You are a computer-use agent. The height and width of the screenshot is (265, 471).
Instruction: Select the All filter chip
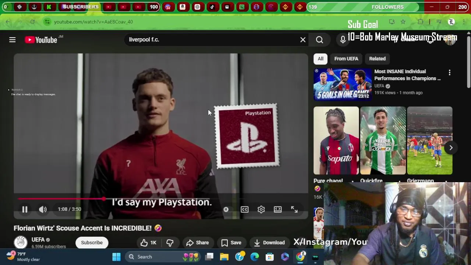(x=321, y=59)
